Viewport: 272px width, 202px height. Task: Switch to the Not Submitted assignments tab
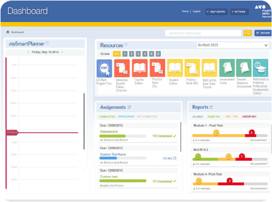coord(147,117)
